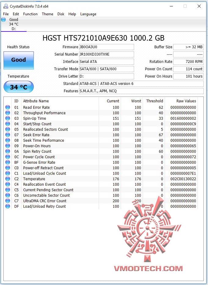Click the Drive Letter field
This screenshot has height=285, width=208.
(107, 76)
